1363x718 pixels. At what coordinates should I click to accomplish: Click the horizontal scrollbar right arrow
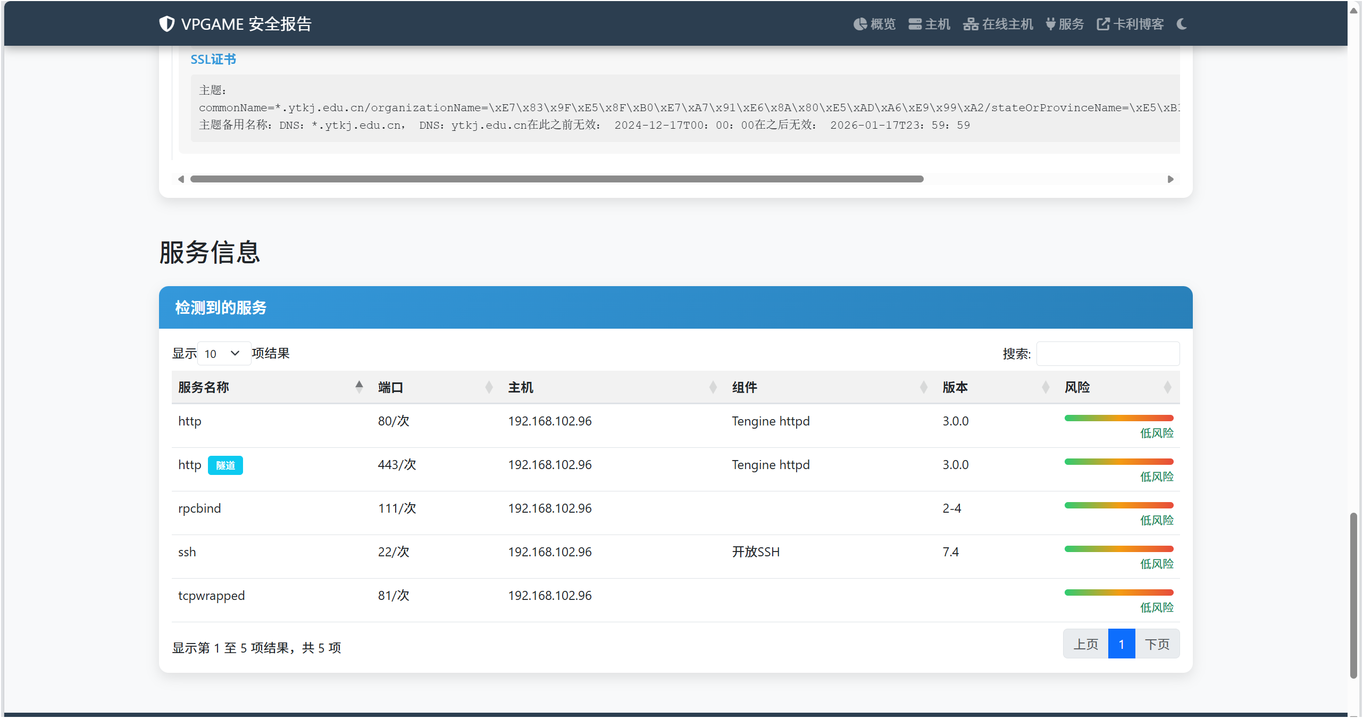pyautogui.click(x=1170, y=179)
